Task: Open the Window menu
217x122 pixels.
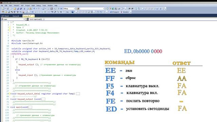Action: pos(50,5)
